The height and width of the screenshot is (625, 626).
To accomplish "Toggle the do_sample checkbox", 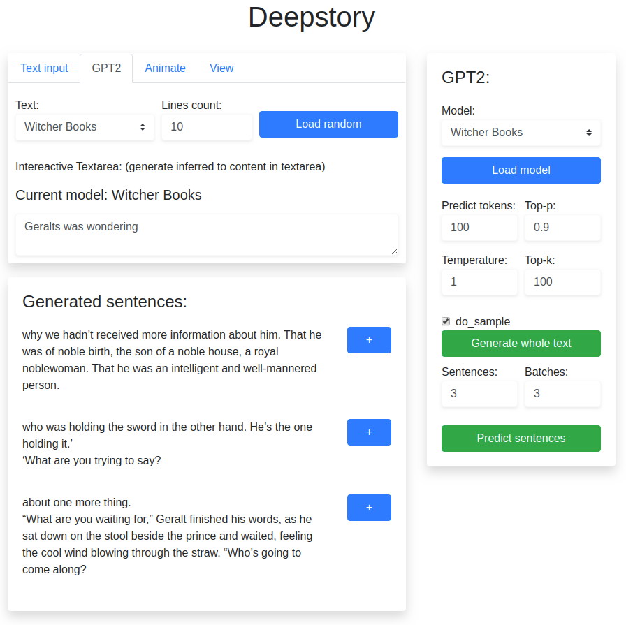I will (446, 321).
